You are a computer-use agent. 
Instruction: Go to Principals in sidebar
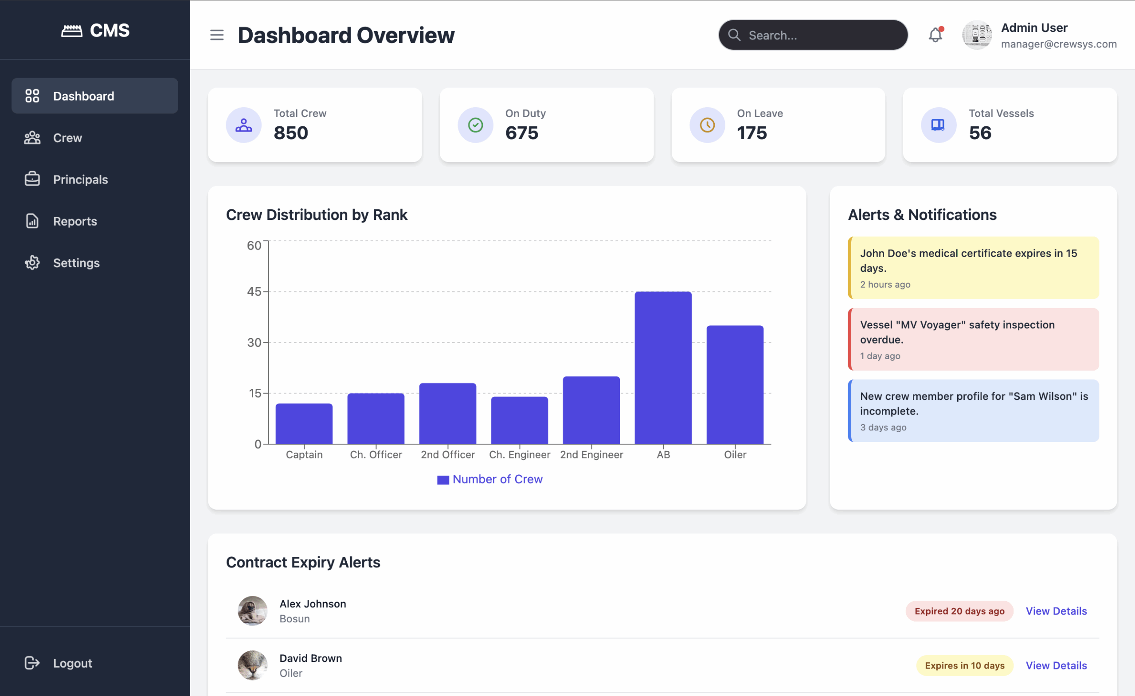[80, 180]
